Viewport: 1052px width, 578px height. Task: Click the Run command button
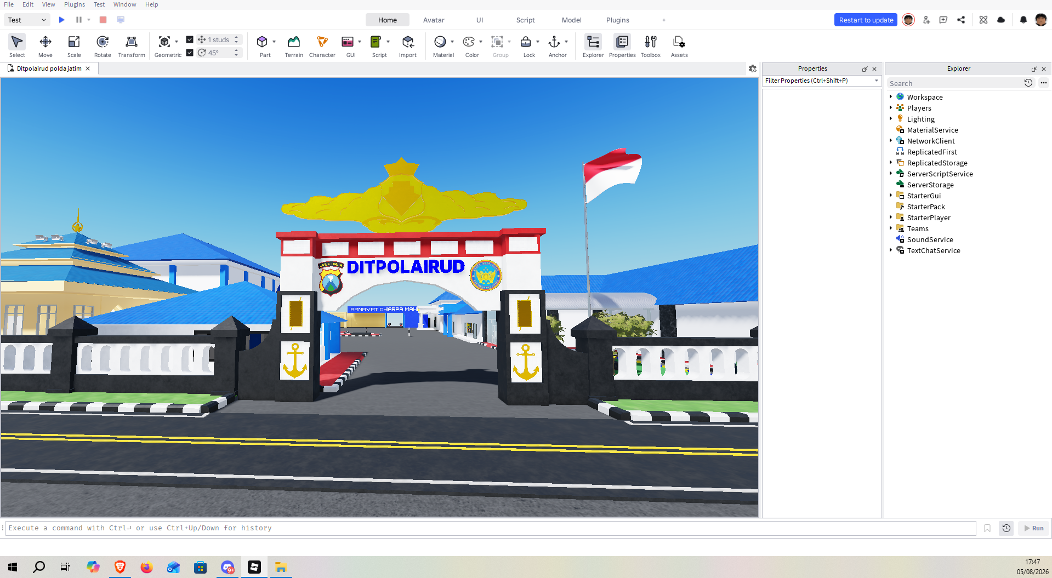click(1034, 528)
